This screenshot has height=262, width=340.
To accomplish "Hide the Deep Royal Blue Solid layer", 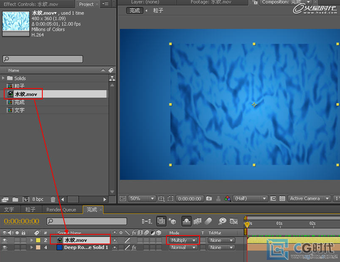I will pyautogui.click(x=5, y=247).
